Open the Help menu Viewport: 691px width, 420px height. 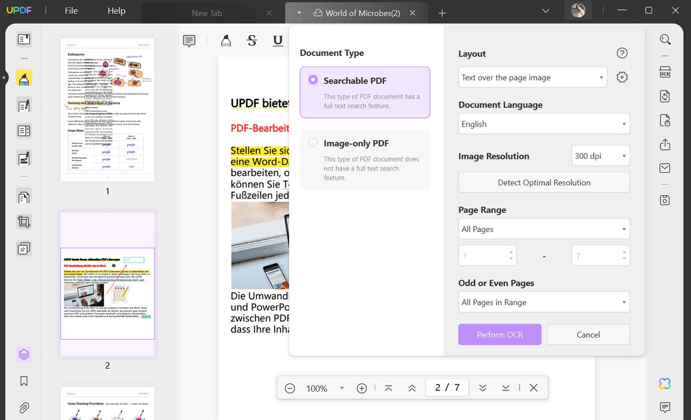coord(116,11)
